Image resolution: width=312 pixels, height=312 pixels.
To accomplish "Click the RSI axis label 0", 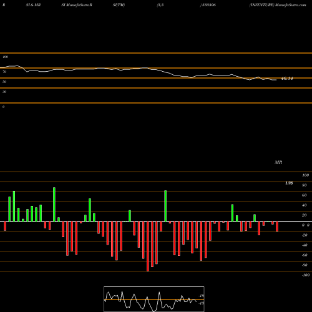I will click(3, 107).
